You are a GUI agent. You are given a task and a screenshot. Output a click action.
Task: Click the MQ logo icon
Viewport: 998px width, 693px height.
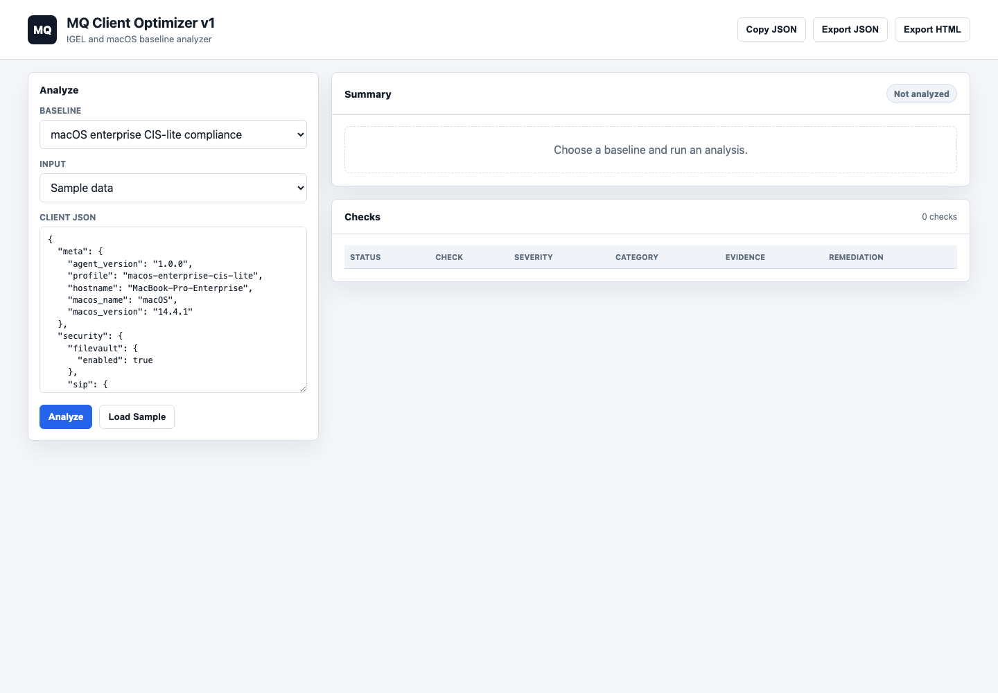click(x=42, y=30)
